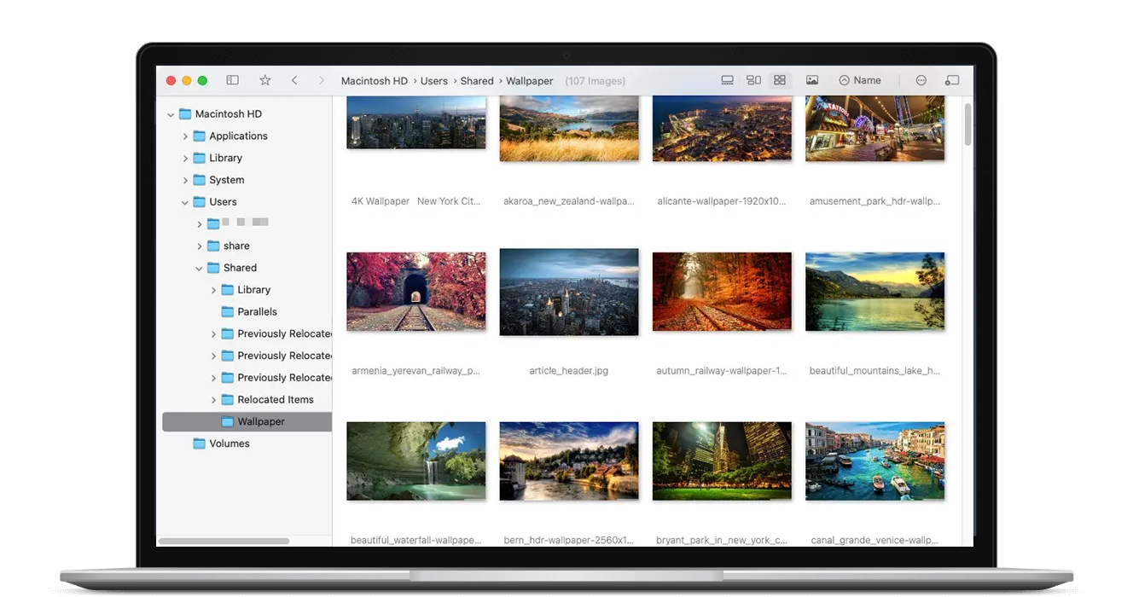Click Shared in the breadcrumb path
The width and height of the screenshot is (1133, 597).
pos(476,80)
